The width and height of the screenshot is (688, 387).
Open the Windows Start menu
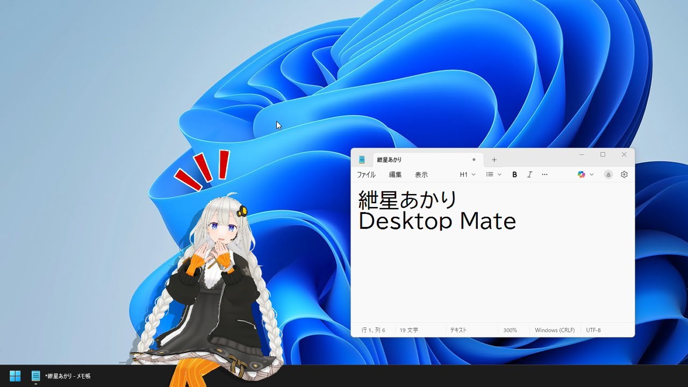pos(15,376)
